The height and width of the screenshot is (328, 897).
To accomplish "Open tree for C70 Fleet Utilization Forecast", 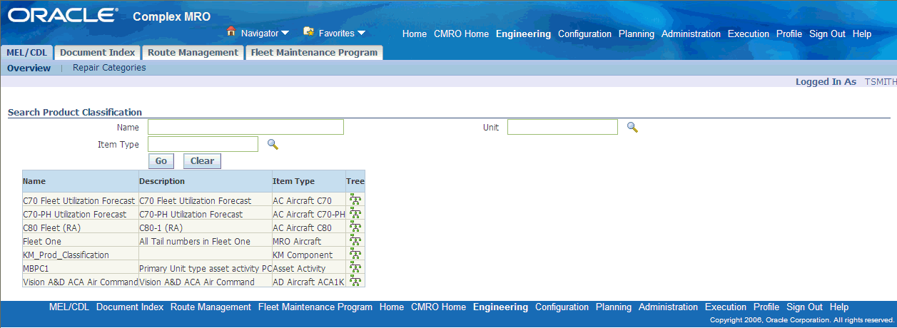I will 355,200.
